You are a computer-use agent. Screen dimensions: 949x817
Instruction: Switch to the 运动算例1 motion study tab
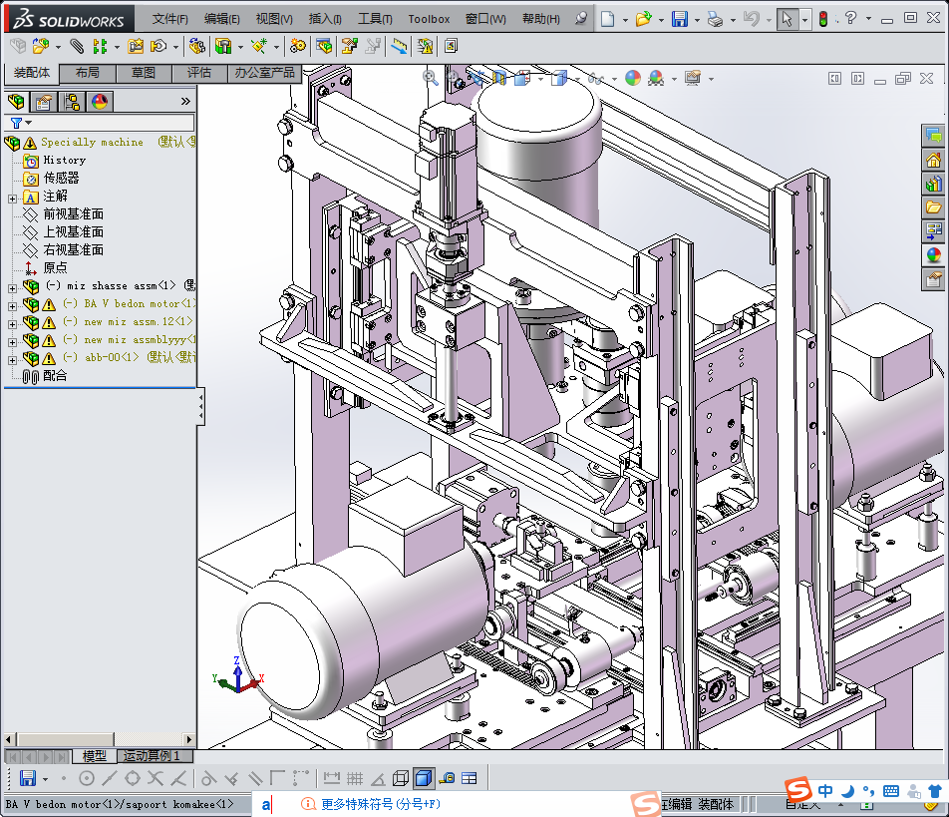click(x=152, y=756)
